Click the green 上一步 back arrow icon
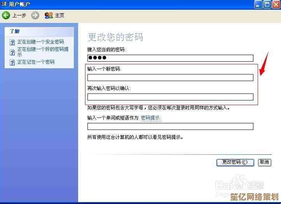281x204 pixels. pyautogui.click(x=6, y=16)
